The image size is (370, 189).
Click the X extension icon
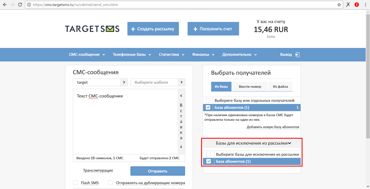[348, 5]
